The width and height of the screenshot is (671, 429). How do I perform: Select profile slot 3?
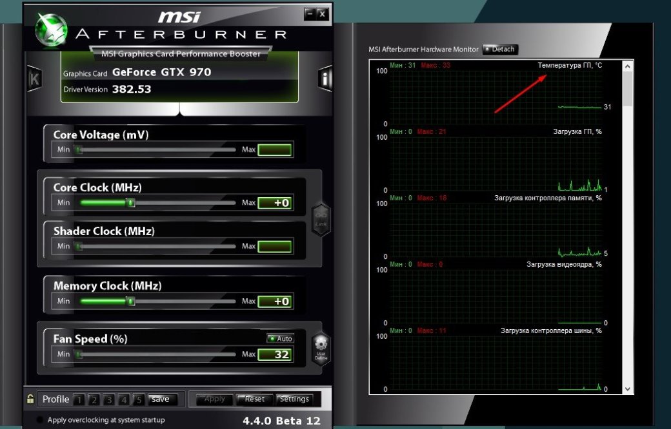click(x=108, y=399)
